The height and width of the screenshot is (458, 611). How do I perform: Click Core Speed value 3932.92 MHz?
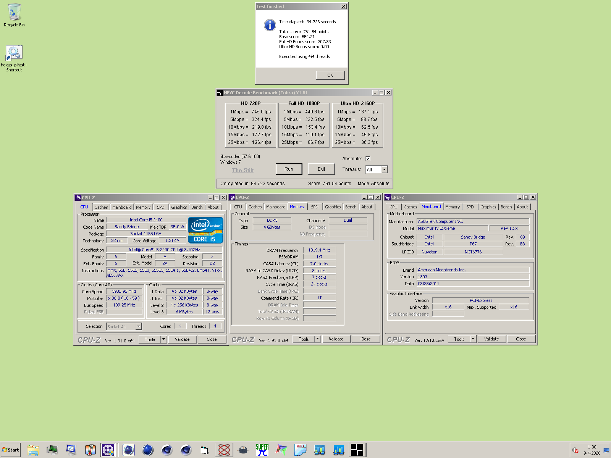point(124,291)
